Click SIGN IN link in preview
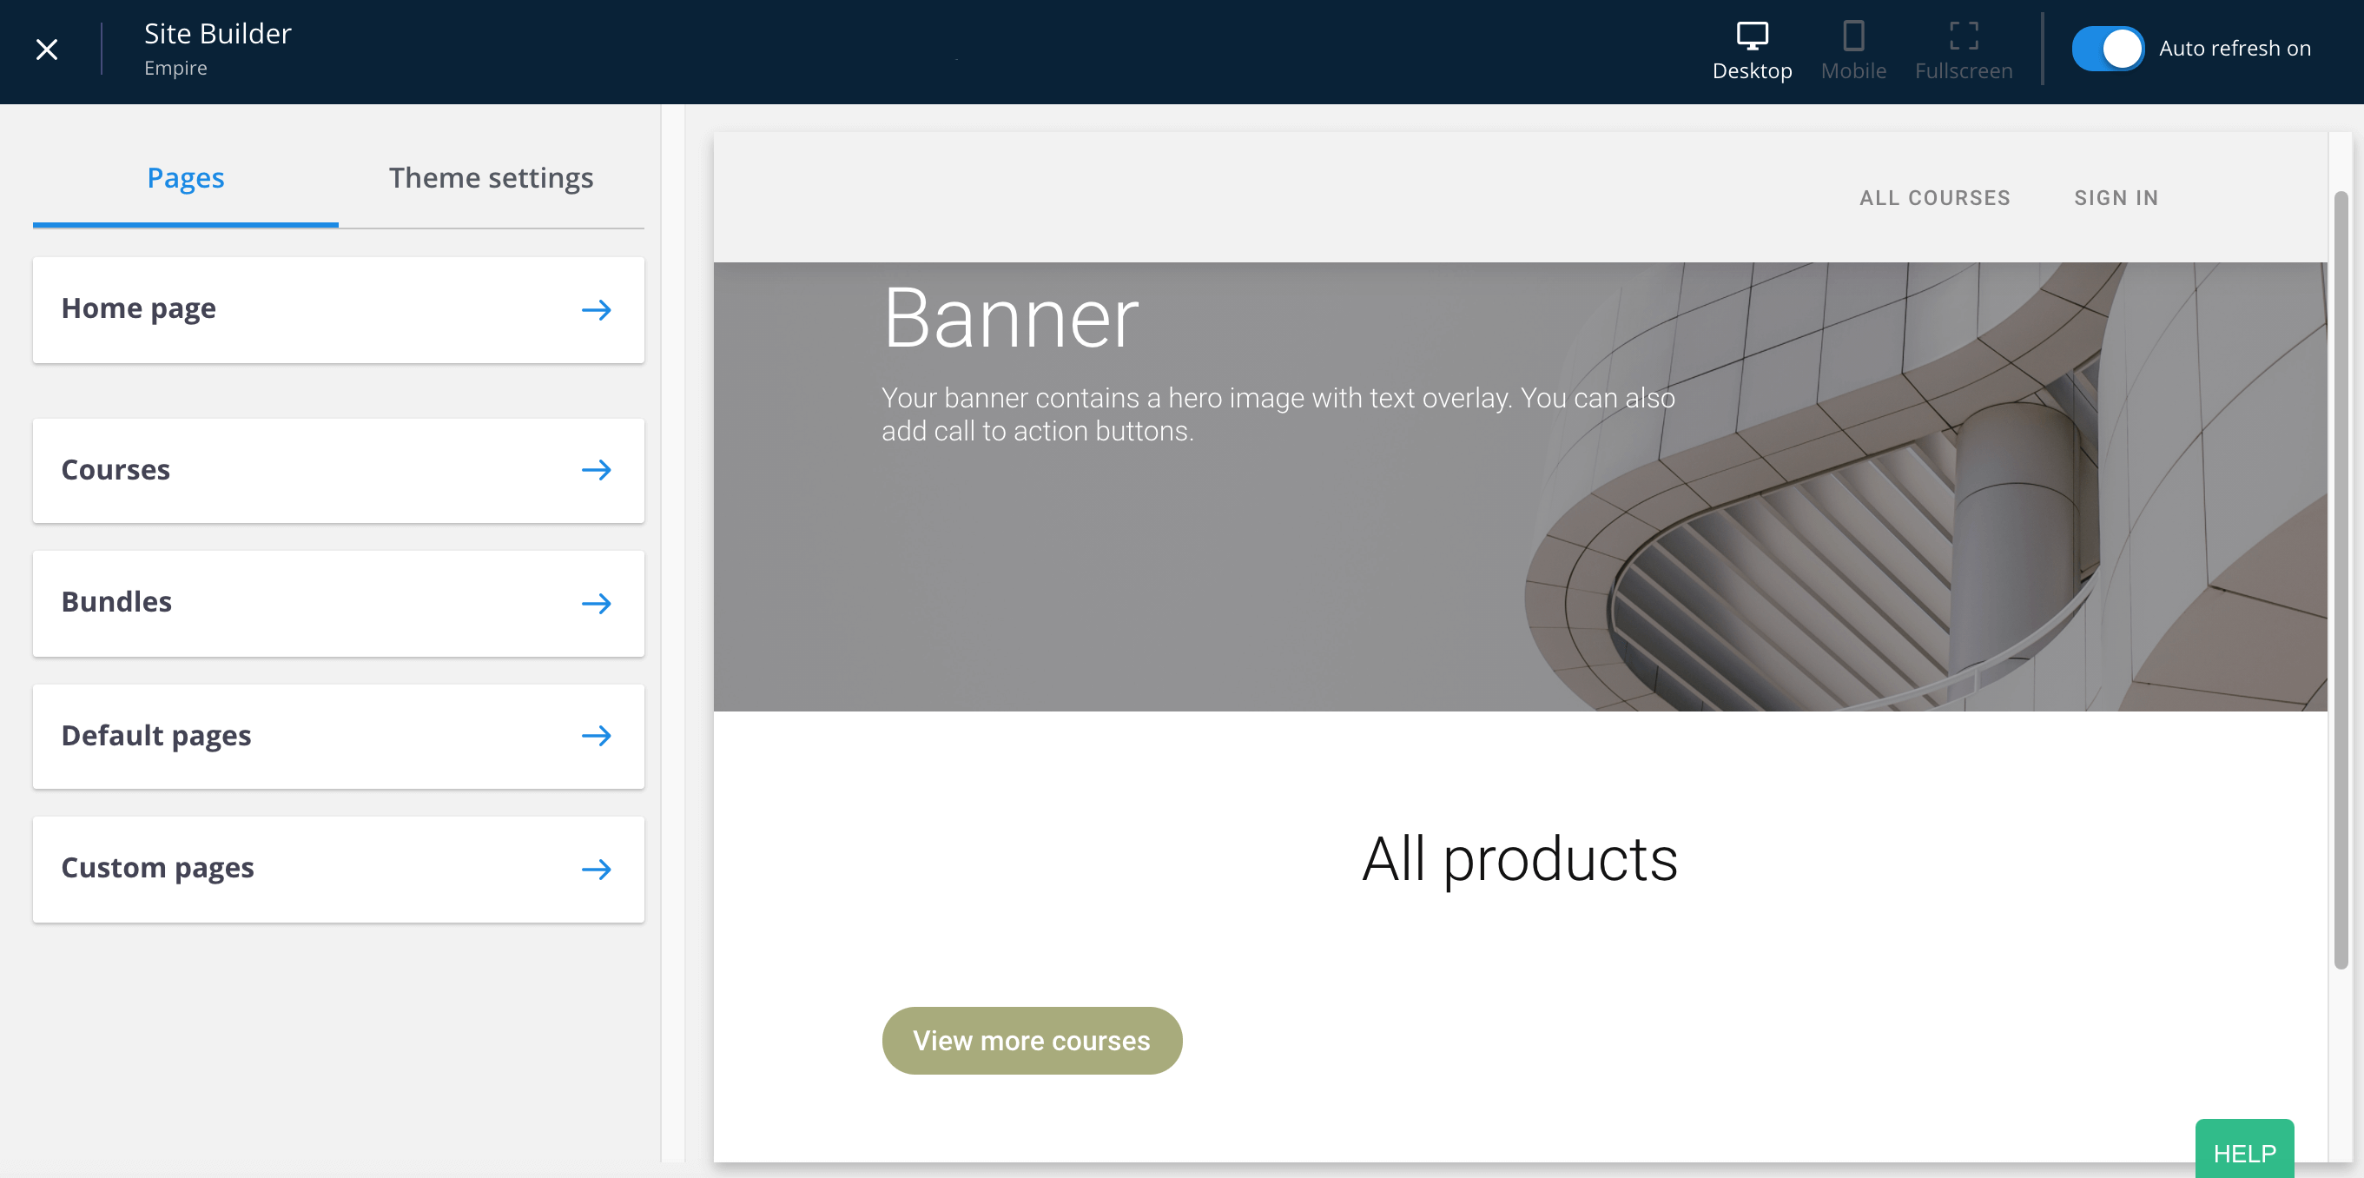This screenshot has height=1178, width=2364. pos(2116,198)
